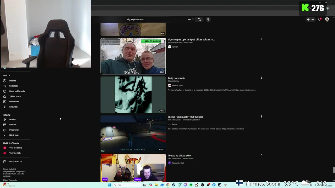
Task: Click Windows taskbar search box
Action: coord(127,185)
